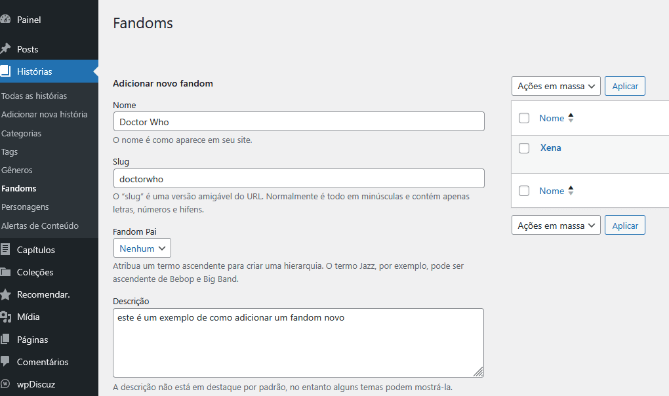Viewport: 669px width, 396px height.
Task: Check select-all box in table footer
Action: point(524,191)
